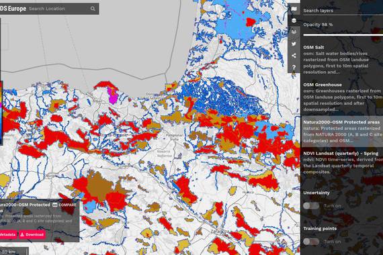Open help via question mark icon

pyautogui.click(x=294, y=67)
